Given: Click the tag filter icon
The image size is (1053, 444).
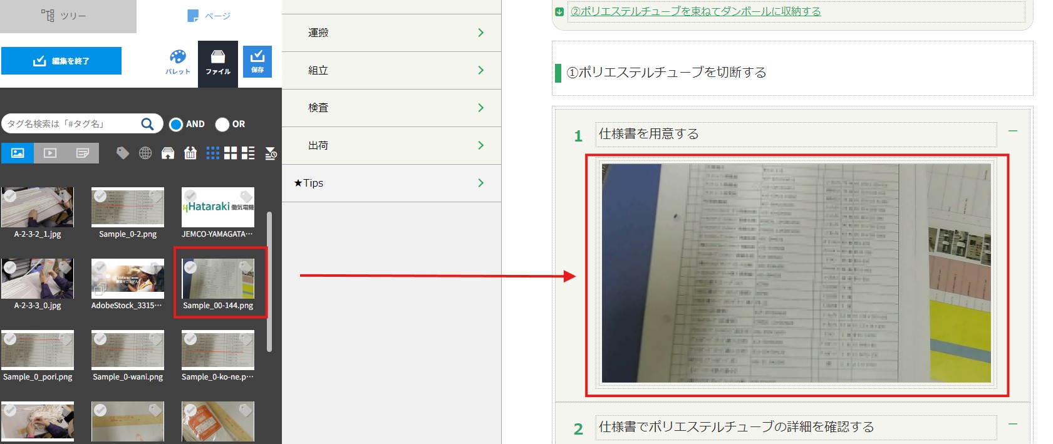Looking at the screenshot, I should [123, 153].
